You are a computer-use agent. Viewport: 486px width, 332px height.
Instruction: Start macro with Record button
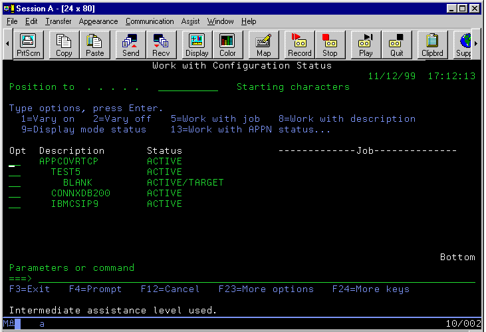tap(299, 45)
